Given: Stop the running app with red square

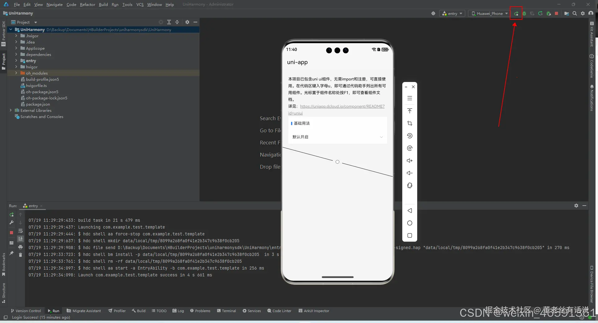Looking at the screenshot, I should tap(556, 14).
